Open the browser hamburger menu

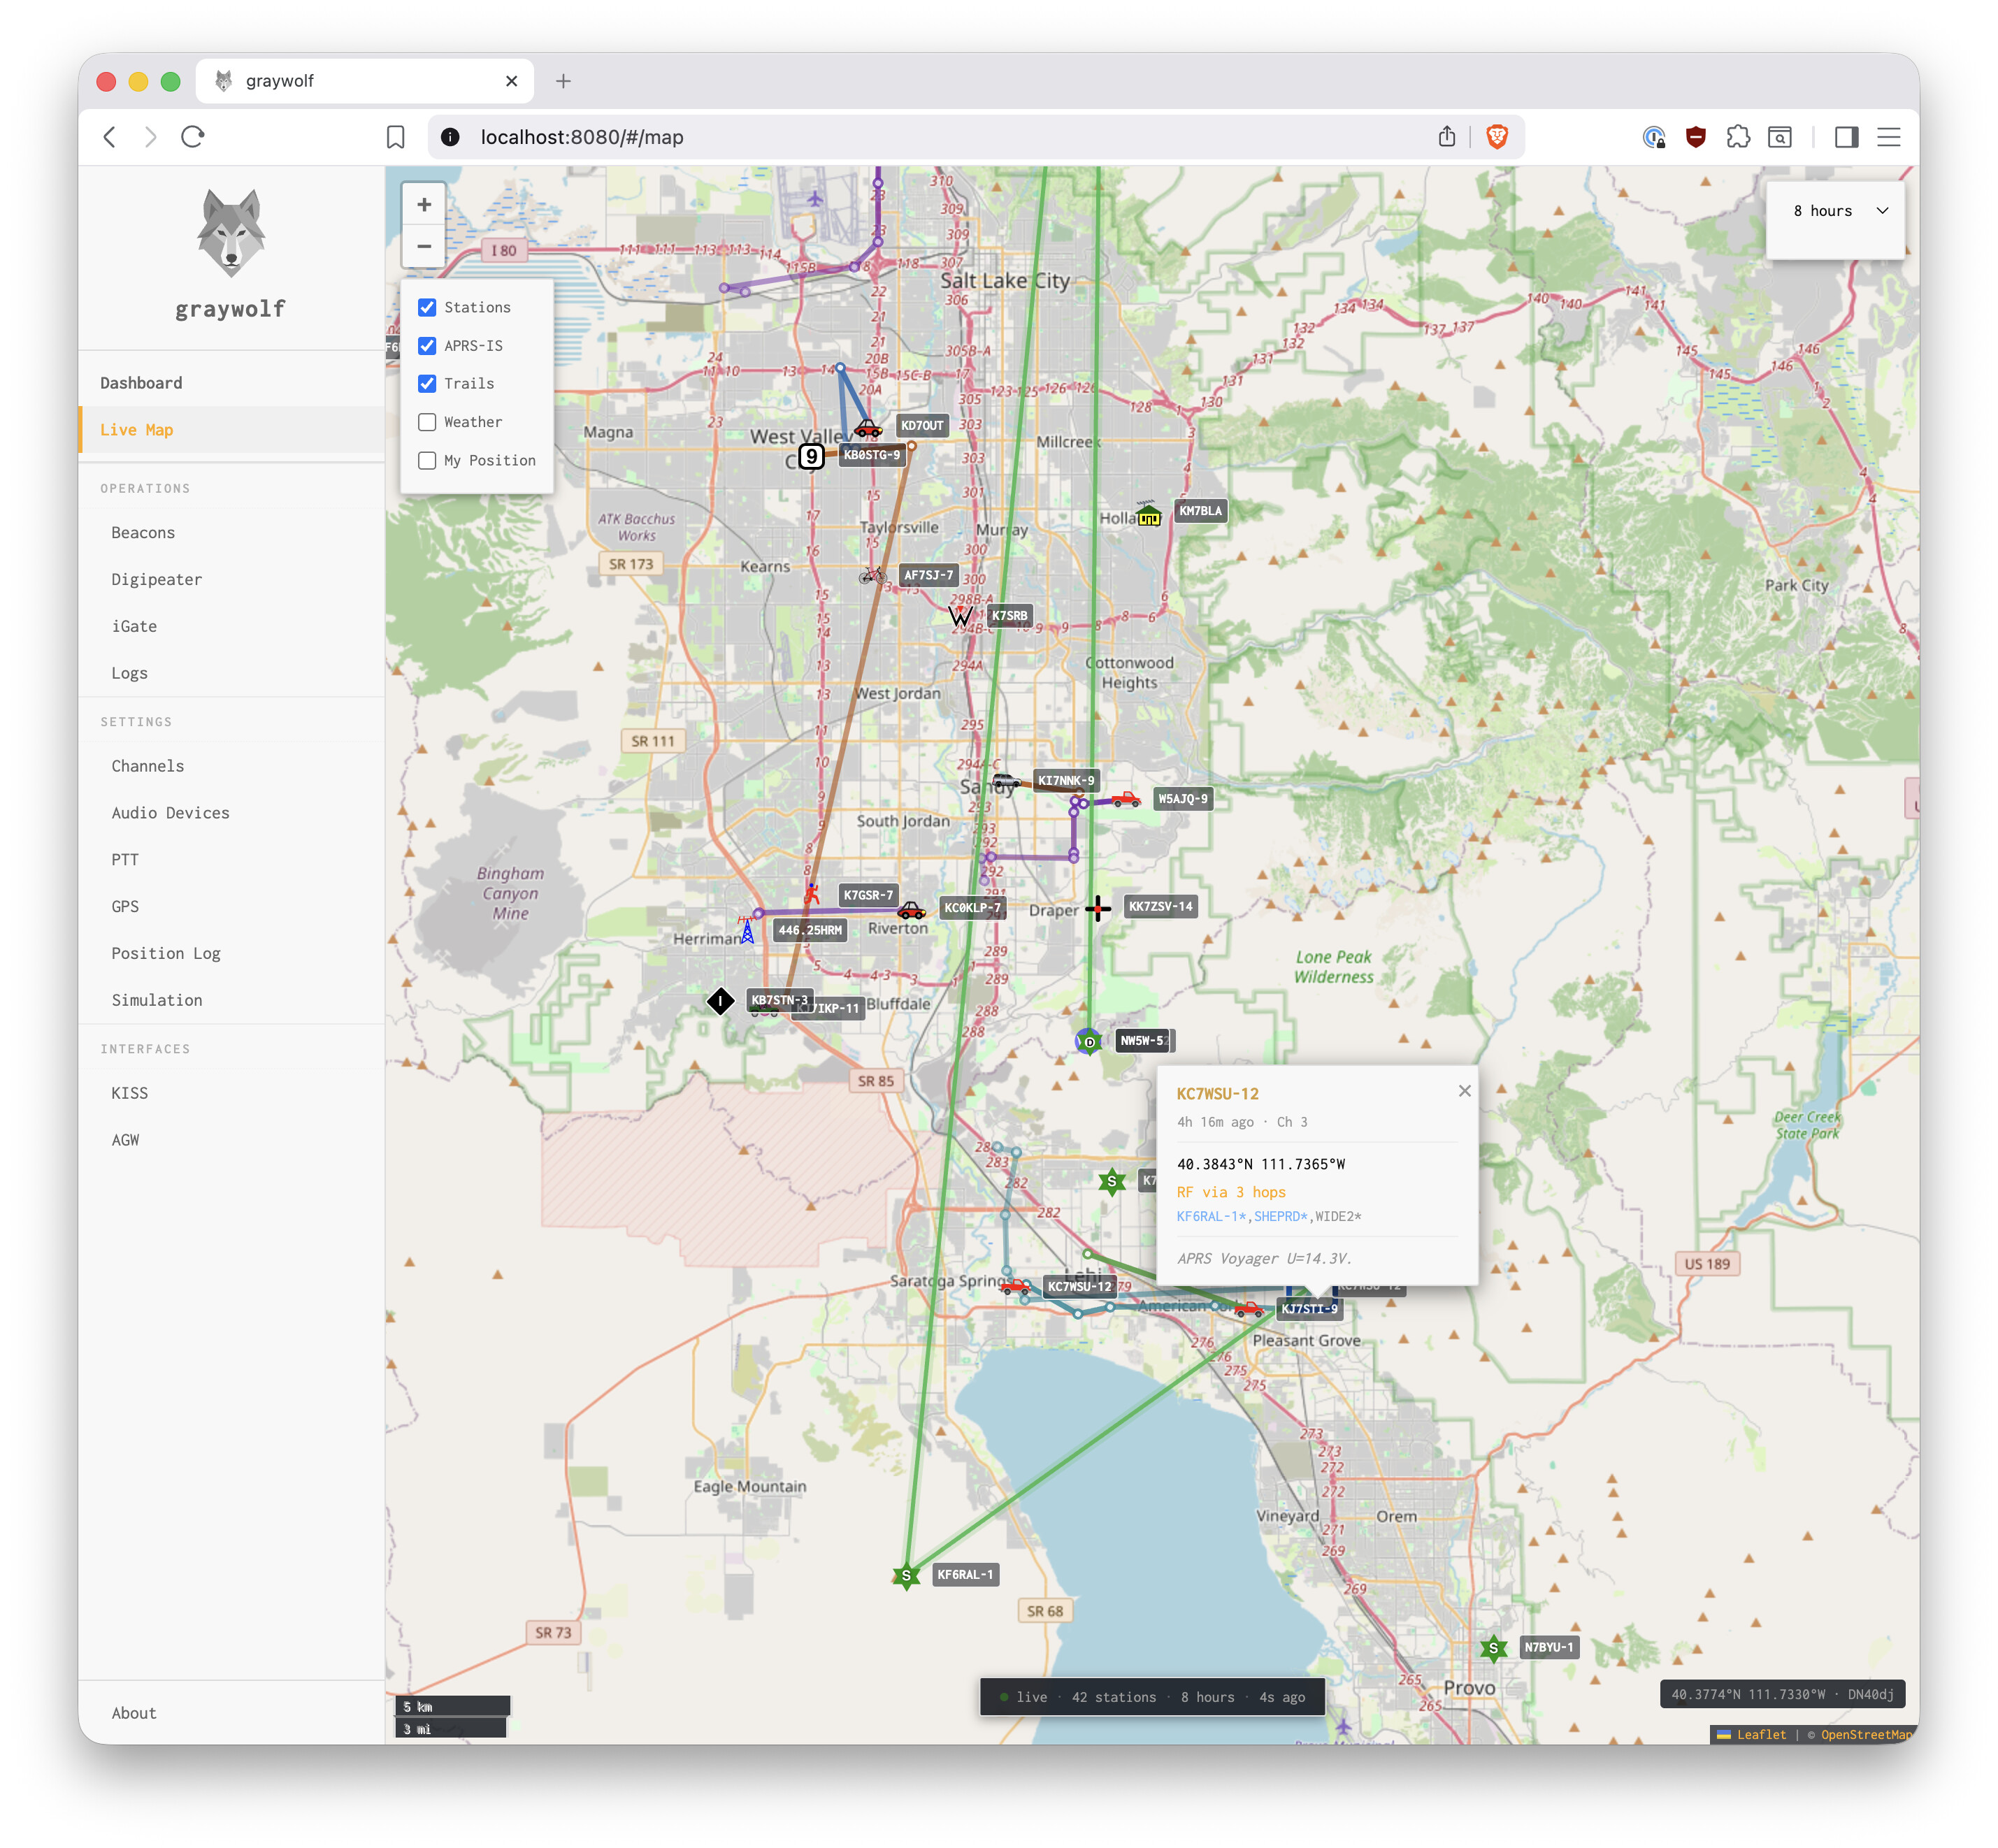pyautogui.click(x=1888, y=137)
